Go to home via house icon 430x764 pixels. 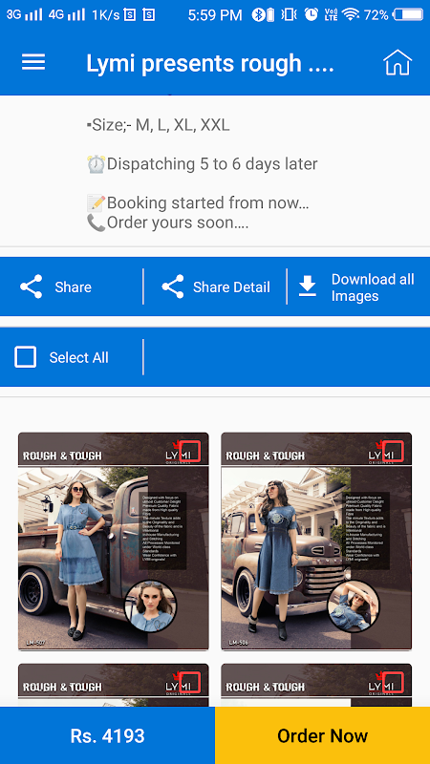[x=398, y=62]
